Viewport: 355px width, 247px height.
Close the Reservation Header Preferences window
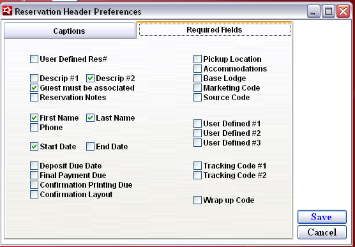tap(344, 11)
